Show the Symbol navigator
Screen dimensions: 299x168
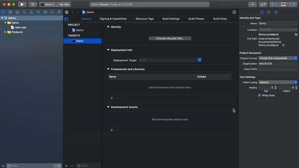tap(17, 12)
